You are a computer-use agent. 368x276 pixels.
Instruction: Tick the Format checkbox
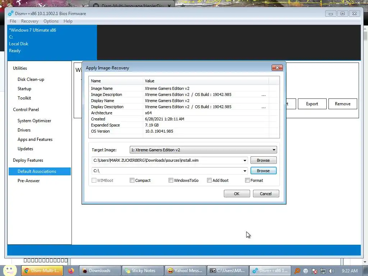[x=247, y=180]
